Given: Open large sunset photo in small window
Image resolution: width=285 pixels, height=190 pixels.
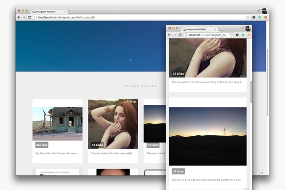Looking at the screenshot, I should click(x=208, y=136).
